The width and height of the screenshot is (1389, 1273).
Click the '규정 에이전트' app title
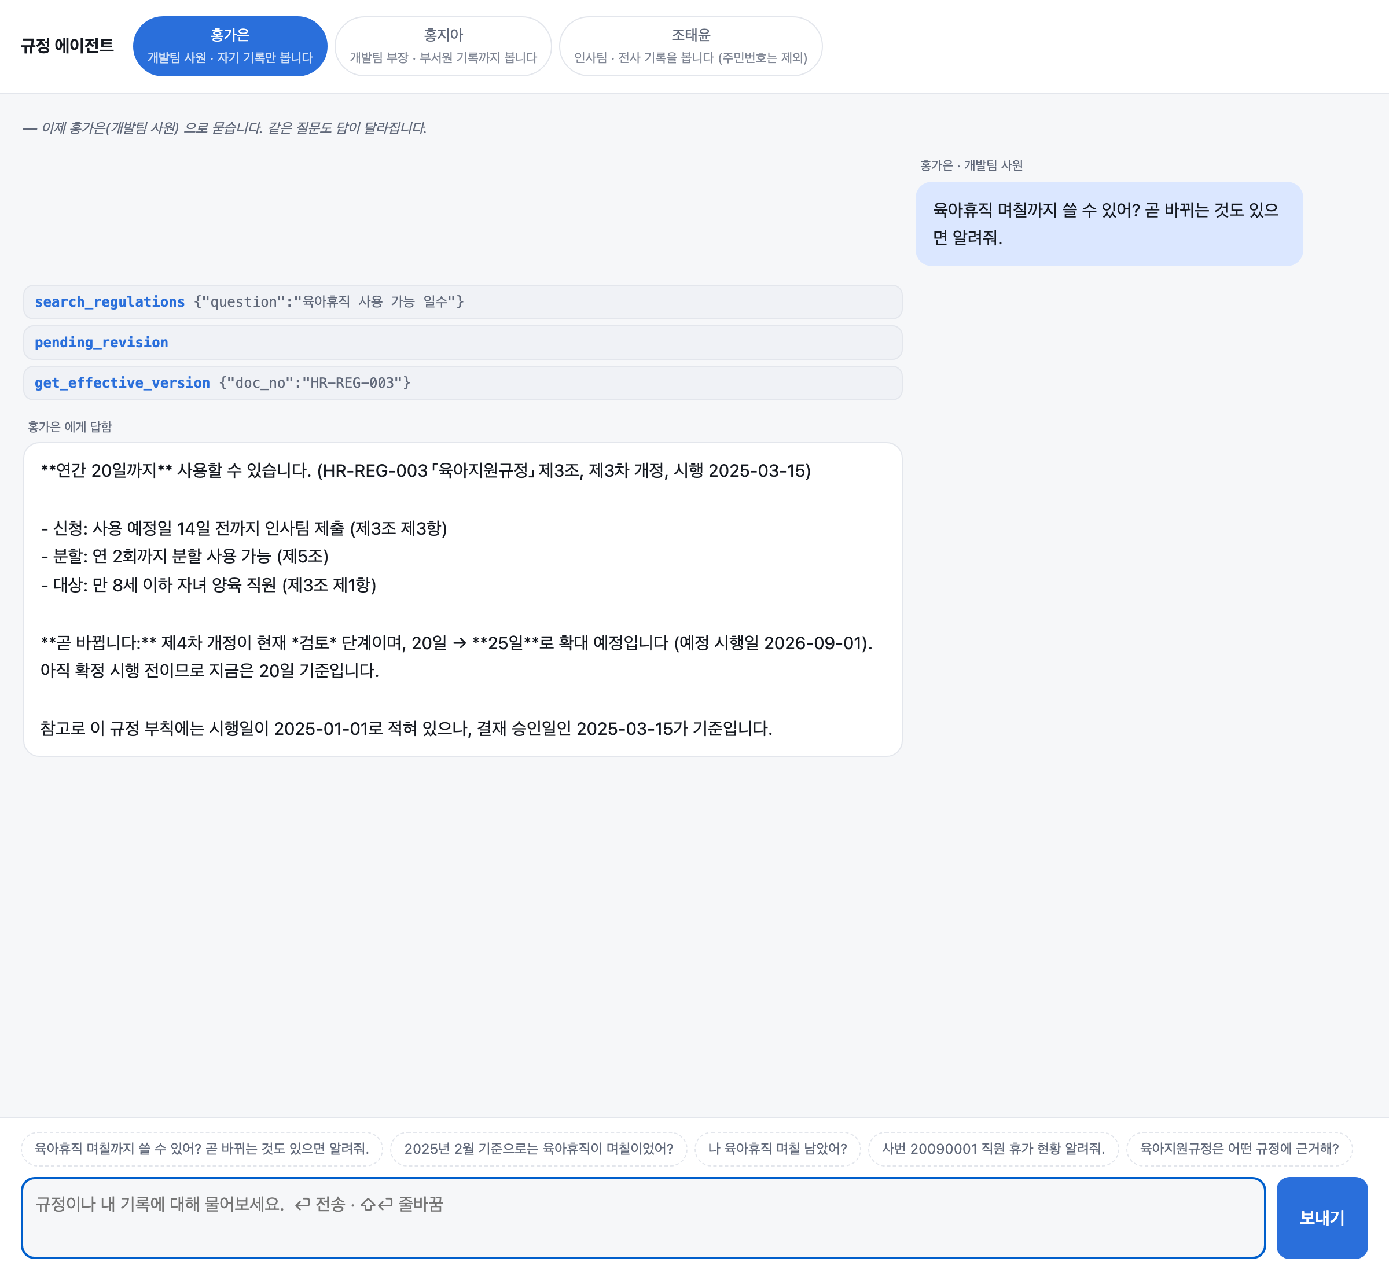tap(67, 46)
